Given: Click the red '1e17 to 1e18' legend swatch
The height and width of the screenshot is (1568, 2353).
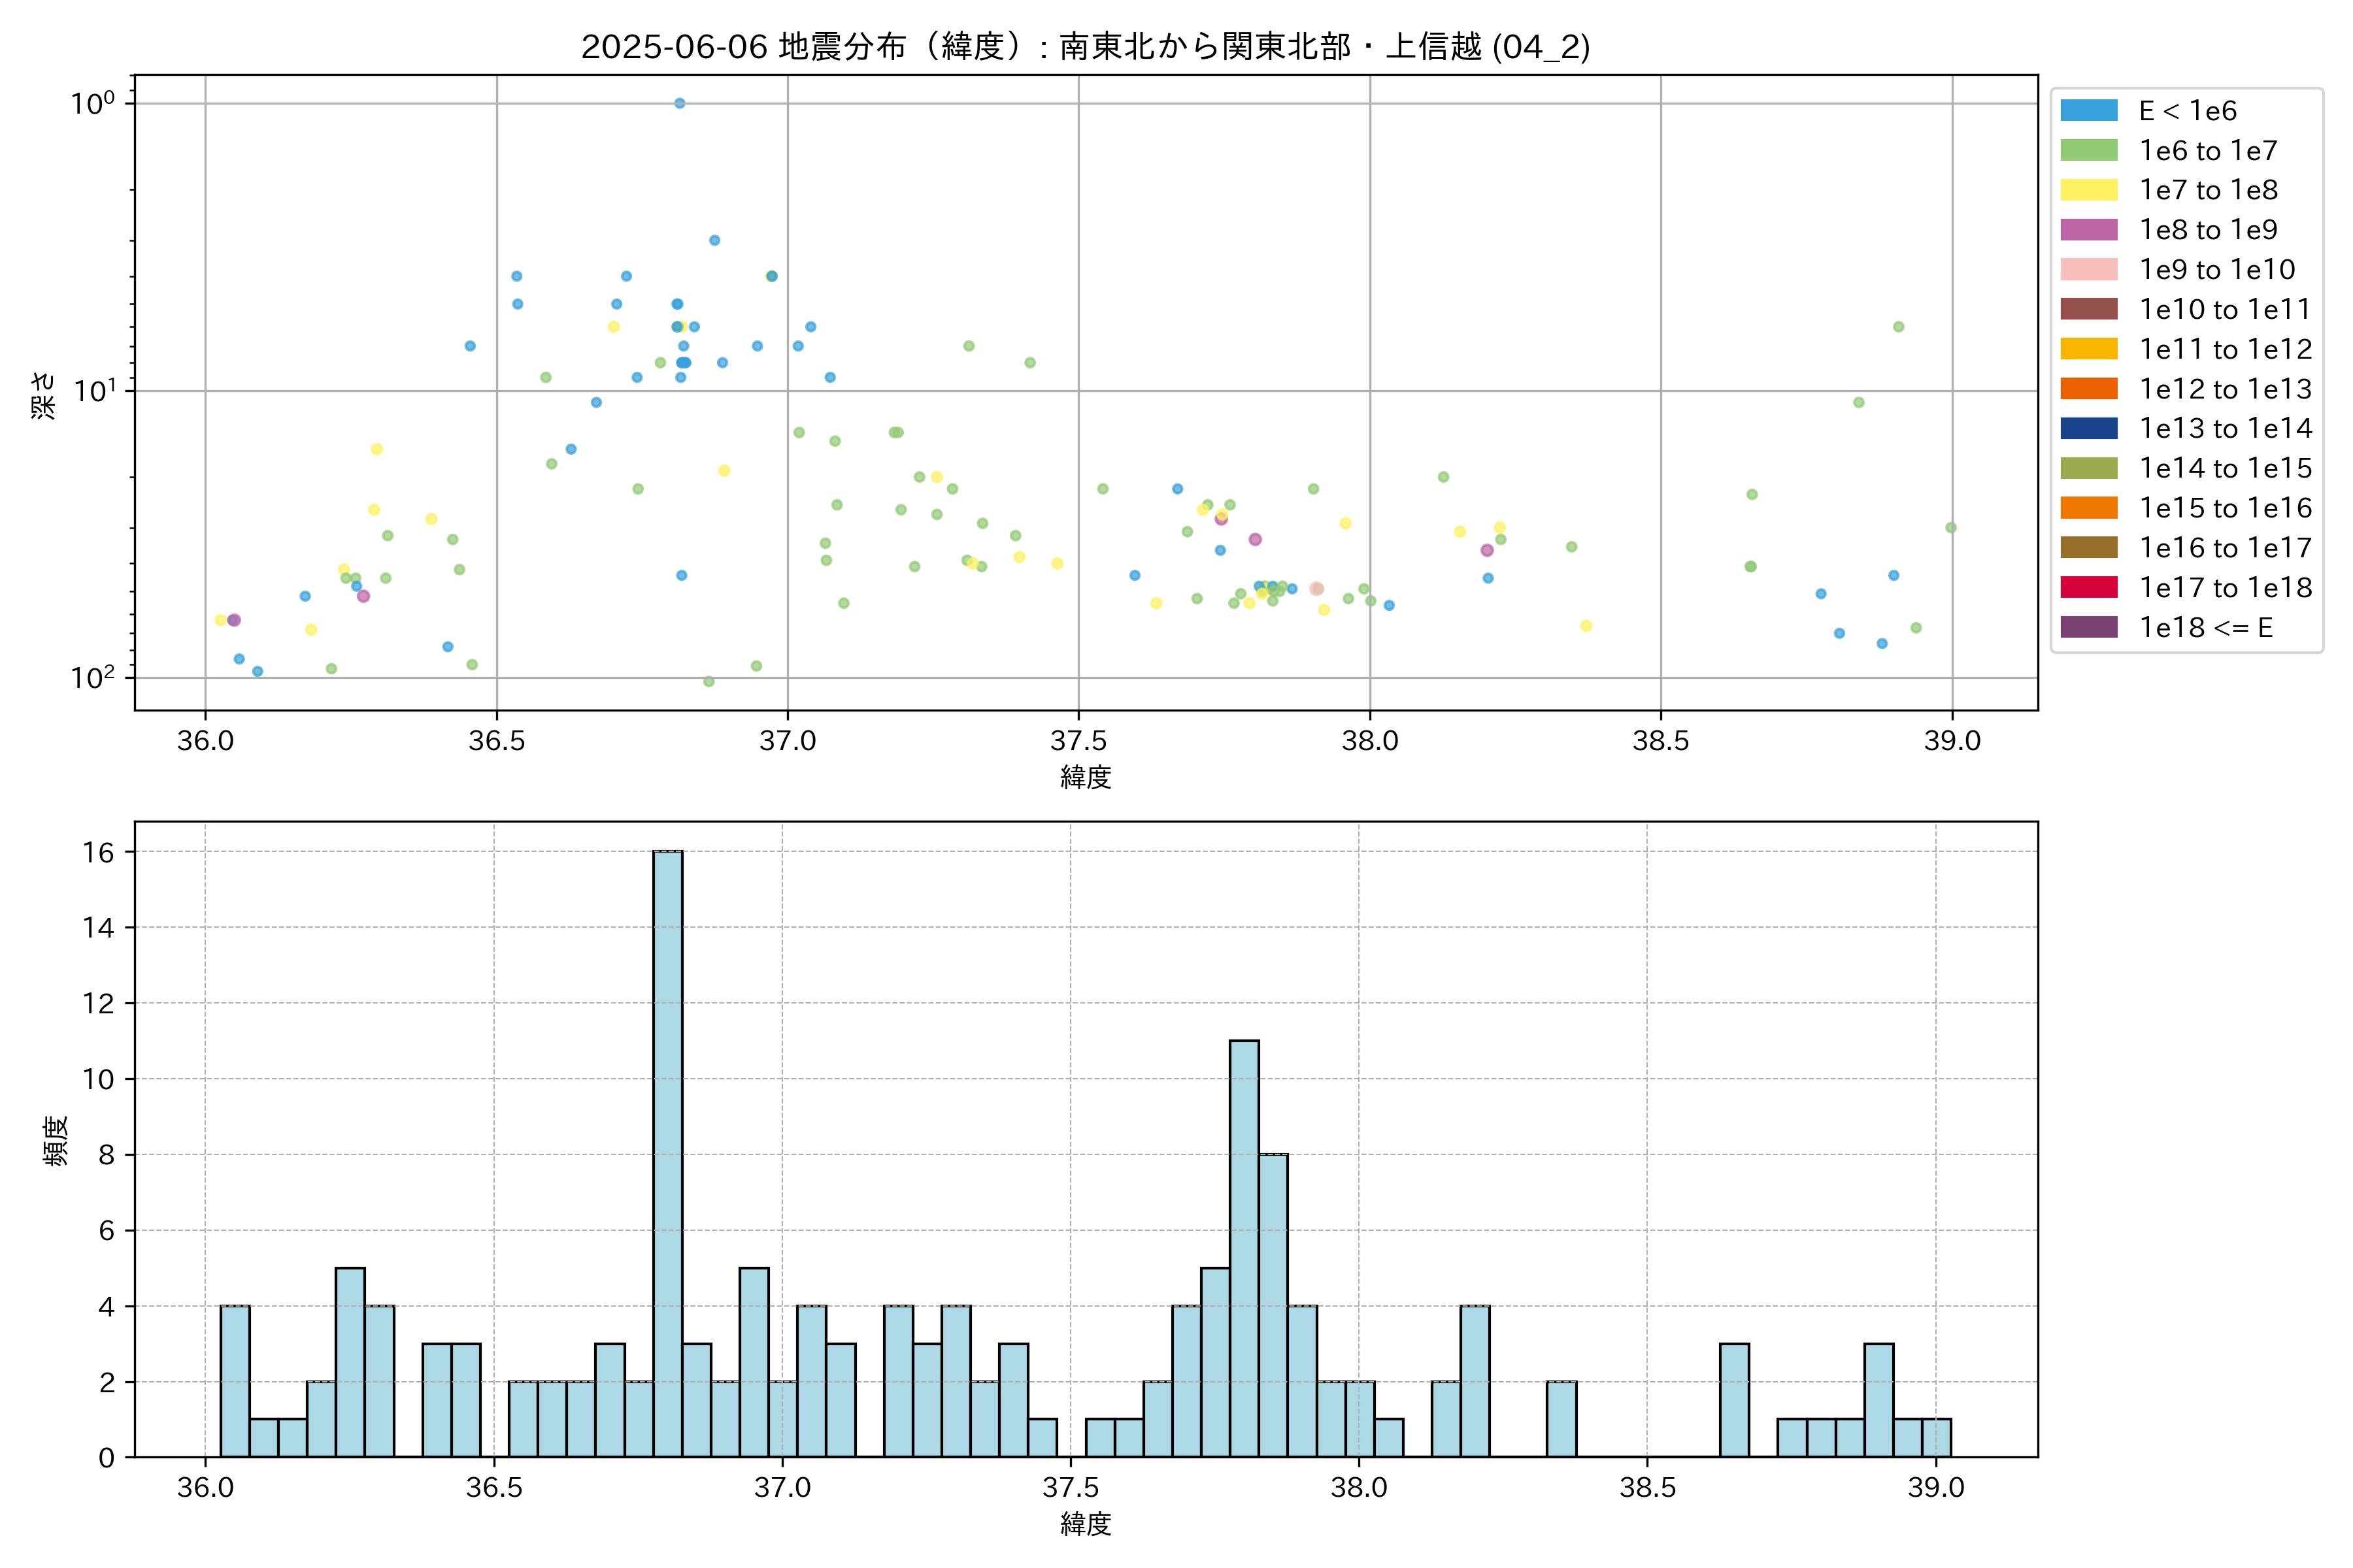Looking at the screenshot, I should tap(2089, 587).
